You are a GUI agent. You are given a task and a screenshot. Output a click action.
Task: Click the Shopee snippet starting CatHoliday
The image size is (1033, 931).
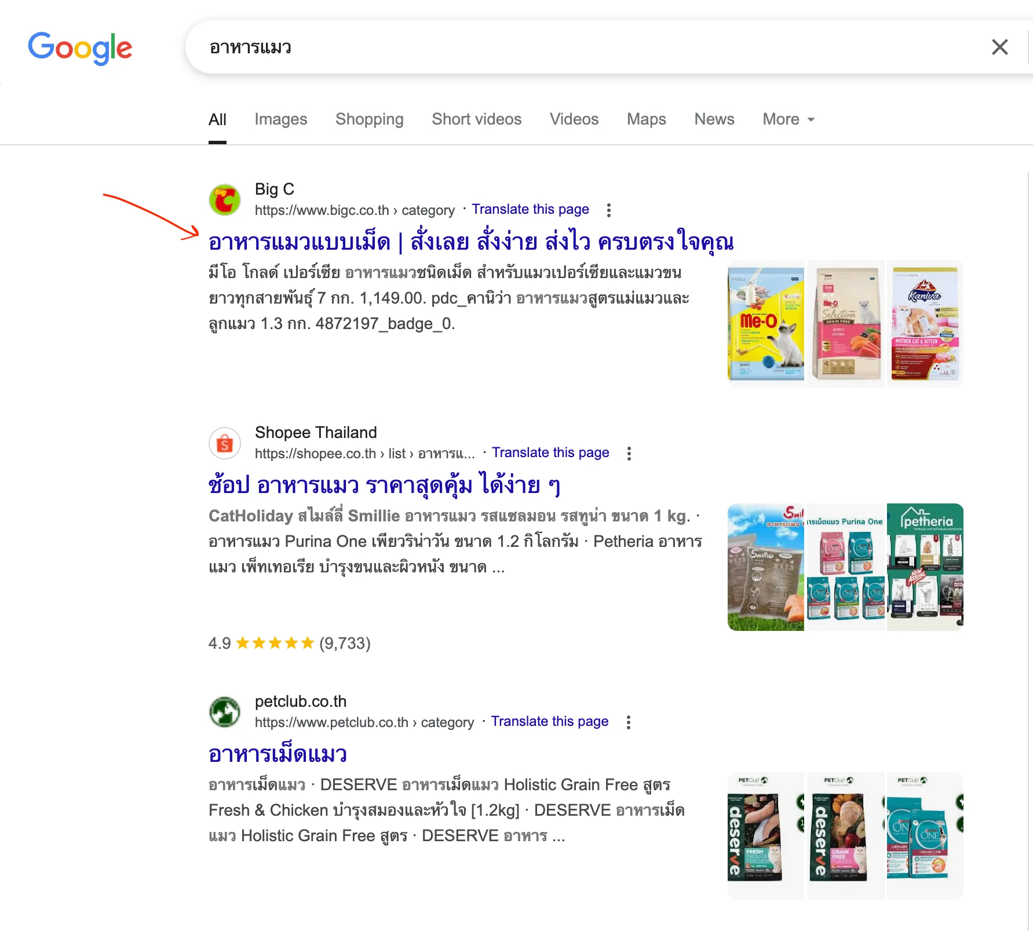(x=455, y=541)
